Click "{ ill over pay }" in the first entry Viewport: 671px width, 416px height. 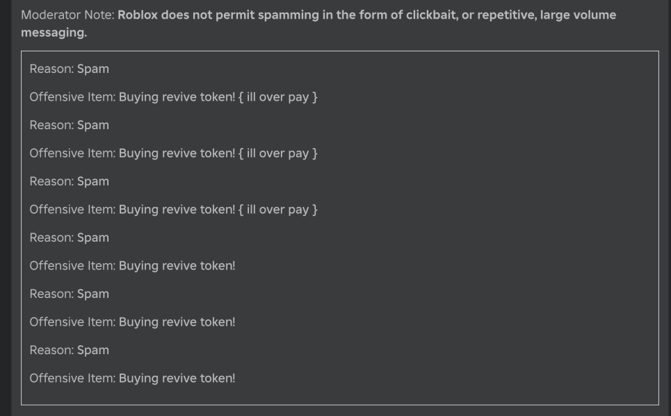[278, 97]
